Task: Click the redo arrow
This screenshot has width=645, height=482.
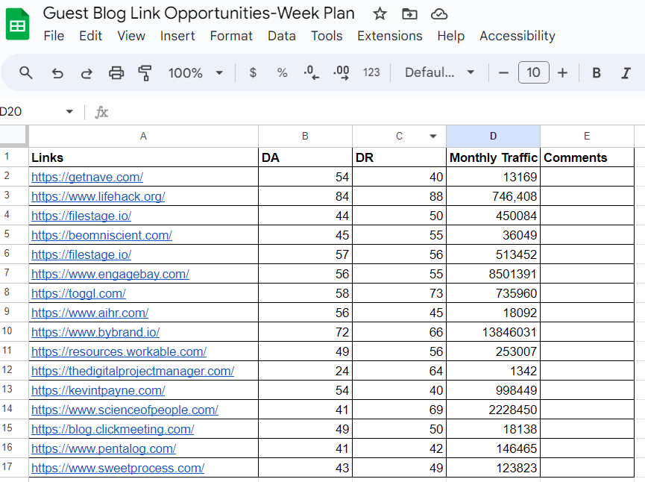Action: [86, 73]
